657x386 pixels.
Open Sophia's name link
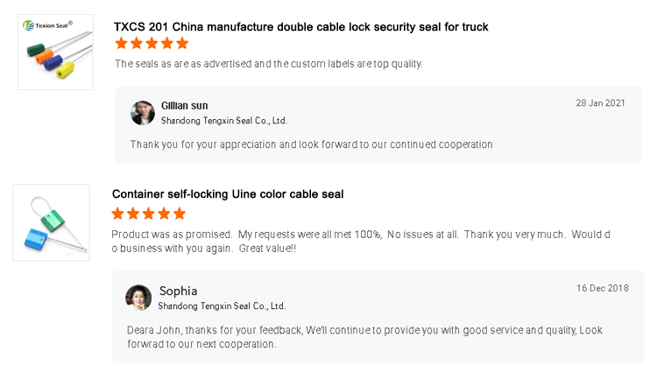coord(178,291)
